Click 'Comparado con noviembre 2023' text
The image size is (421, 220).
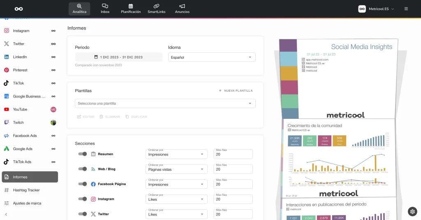coord(98,65)
